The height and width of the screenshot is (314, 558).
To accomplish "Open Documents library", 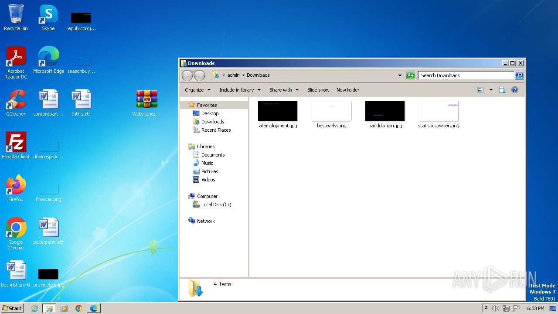I will pos(213,155).
